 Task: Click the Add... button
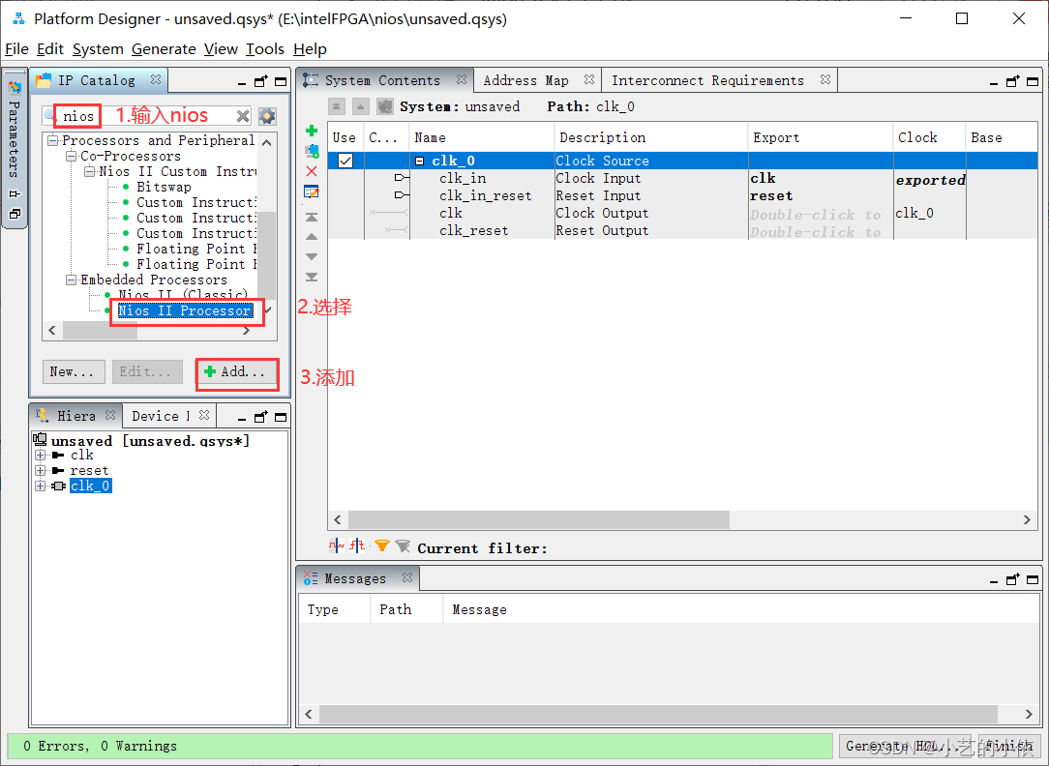[x=237, y=371]
